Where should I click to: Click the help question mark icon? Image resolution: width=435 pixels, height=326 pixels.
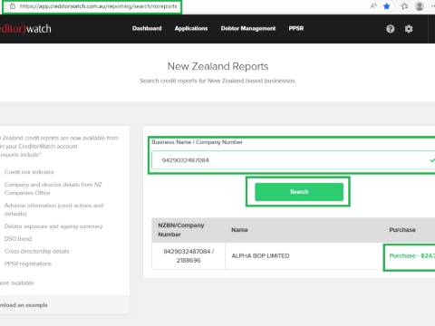point(390,29)
